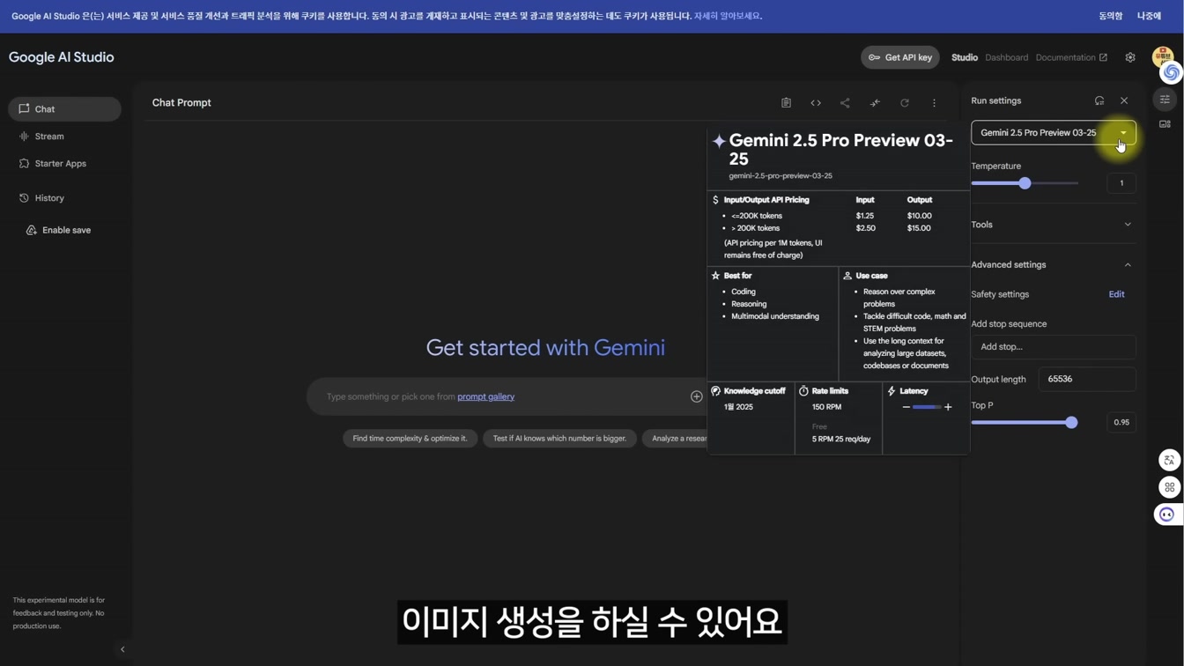Click the user account avatar
This screenshot has width=1184, height=666.
click(1162, 55)
